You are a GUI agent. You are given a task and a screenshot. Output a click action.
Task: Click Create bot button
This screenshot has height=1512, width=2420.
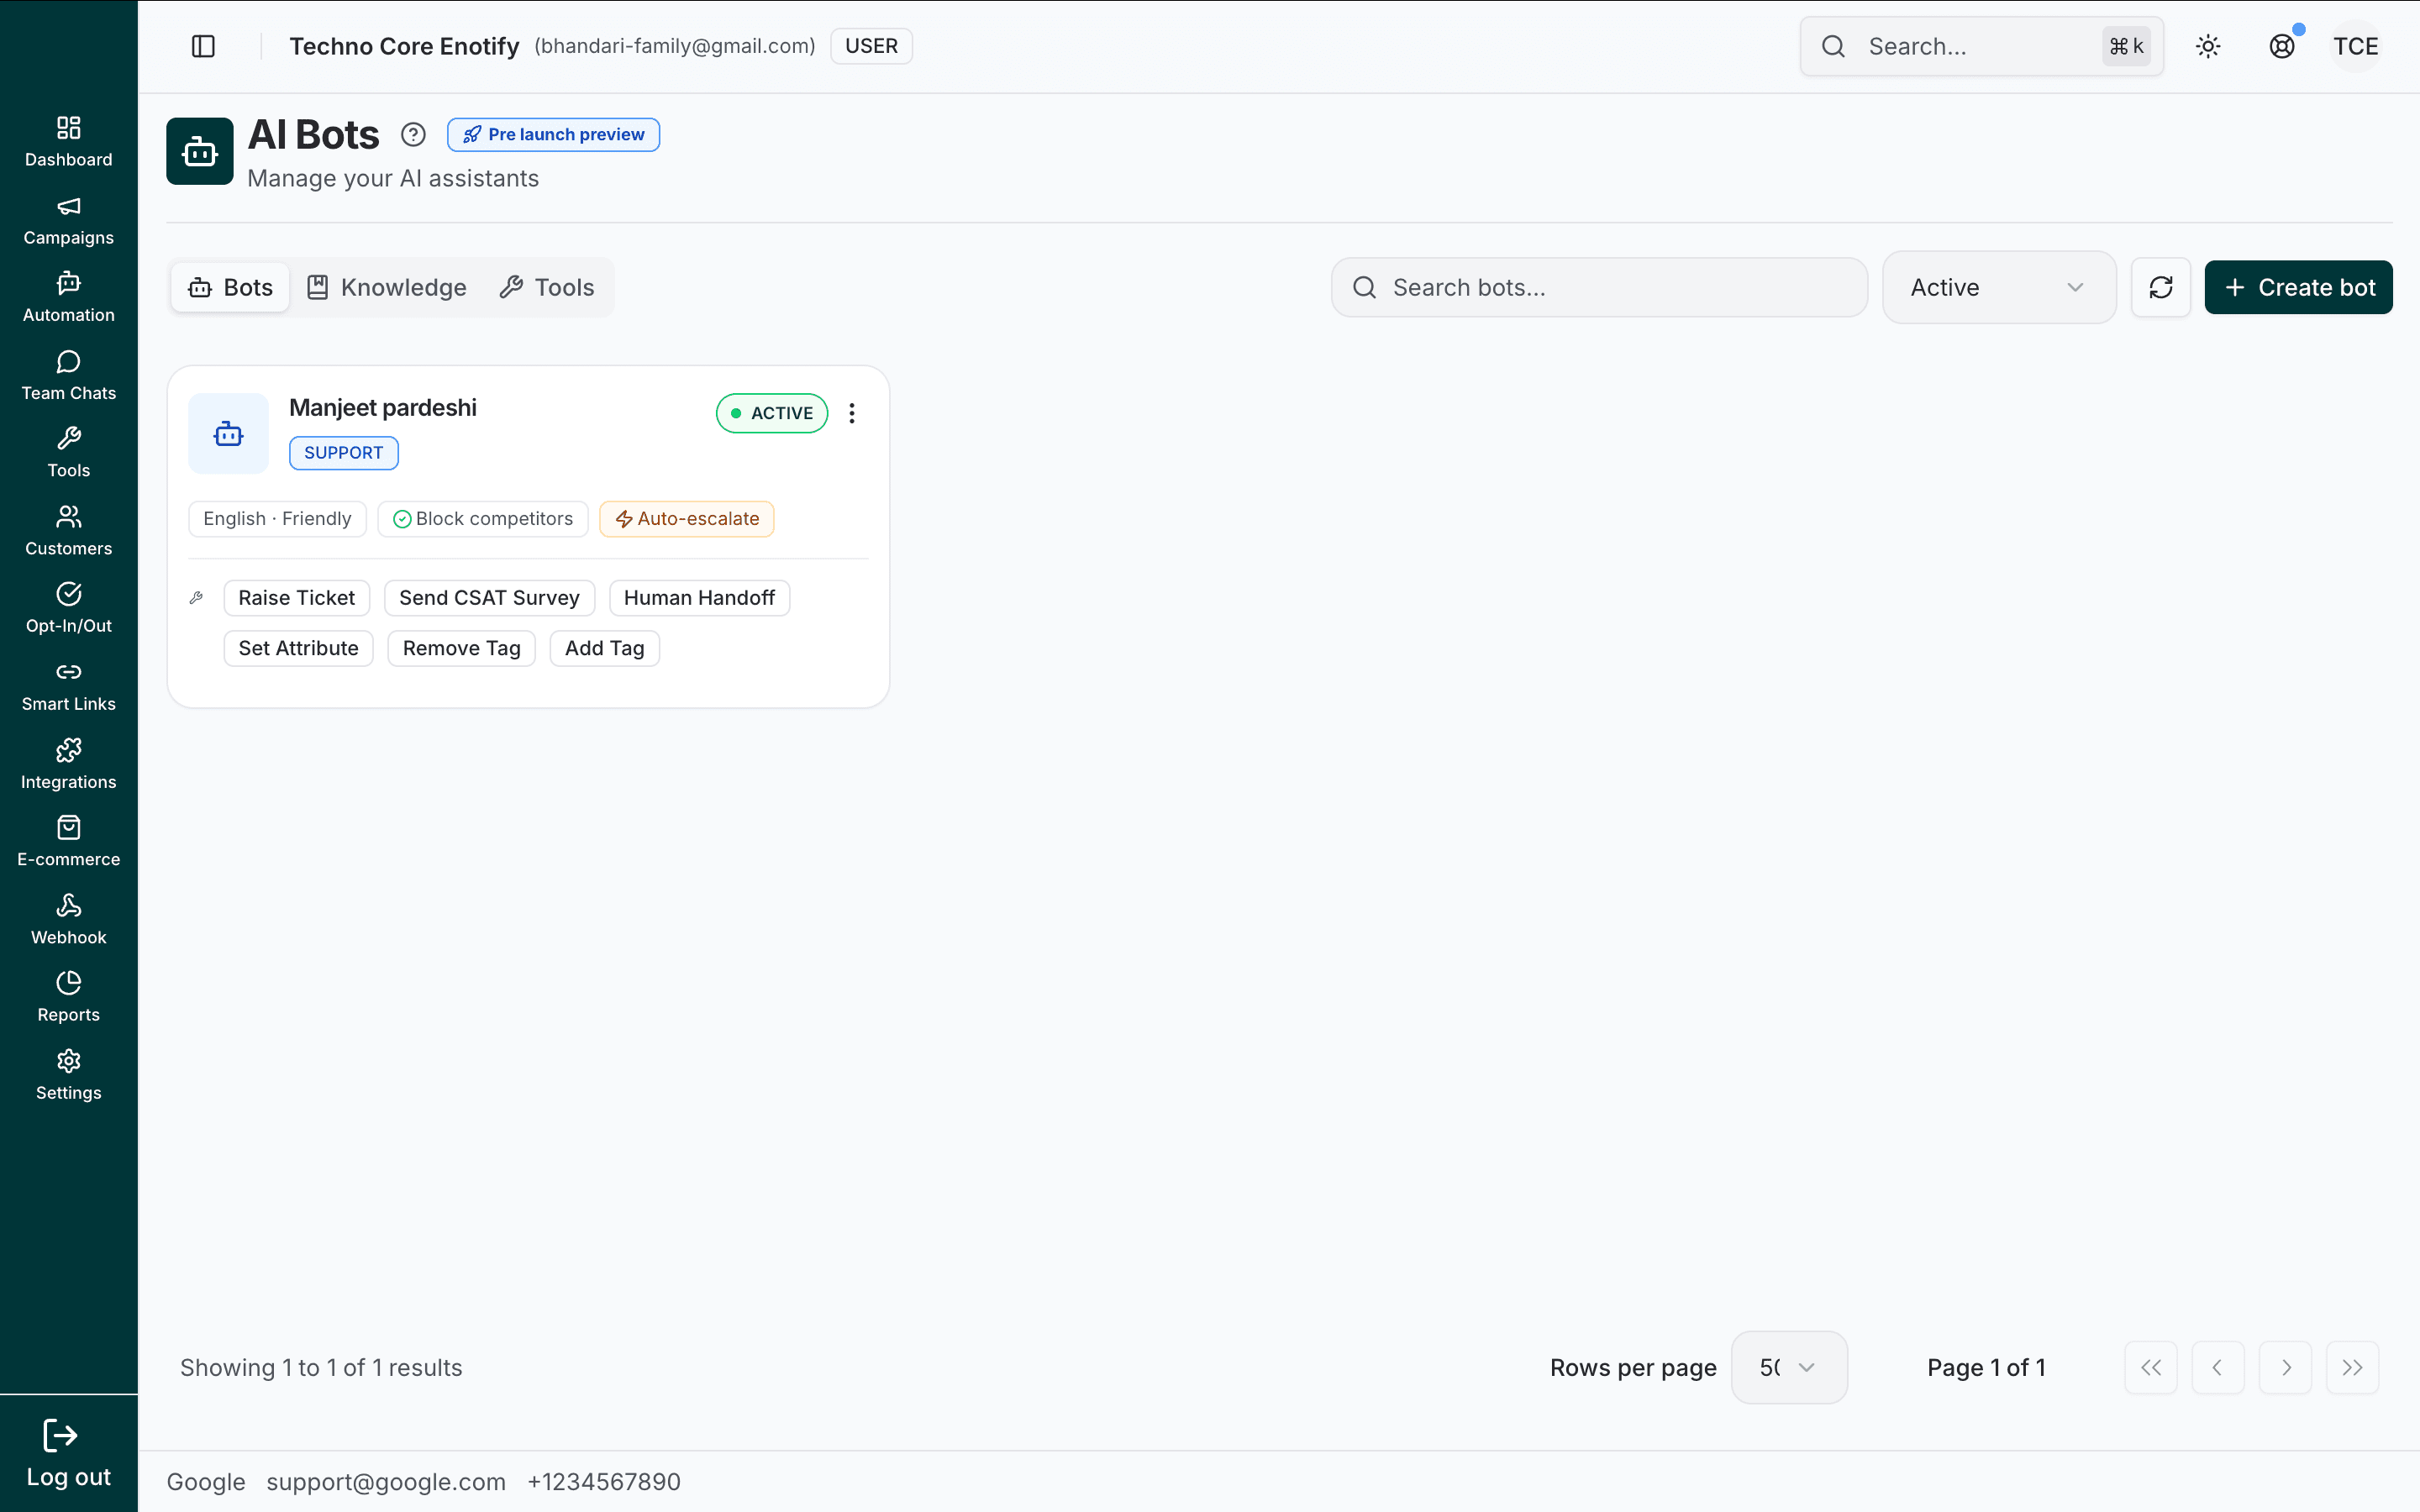[2298, 287]
